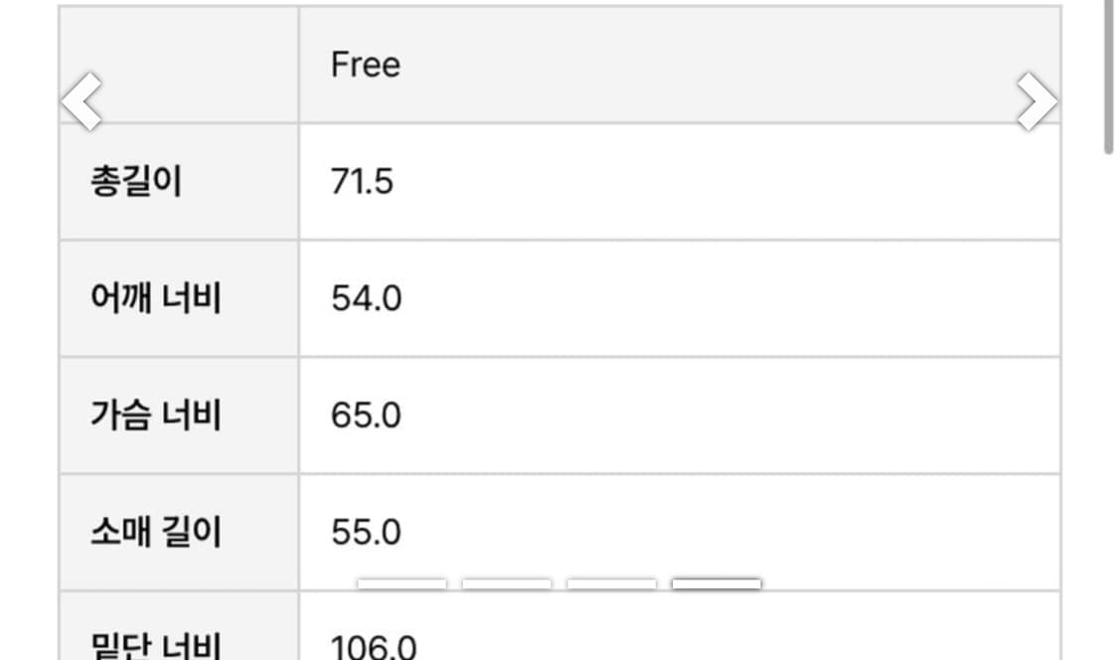Click the 소매 길이 row label
The width and height of the screenshot is (1118, 660).
click(155, 532)
